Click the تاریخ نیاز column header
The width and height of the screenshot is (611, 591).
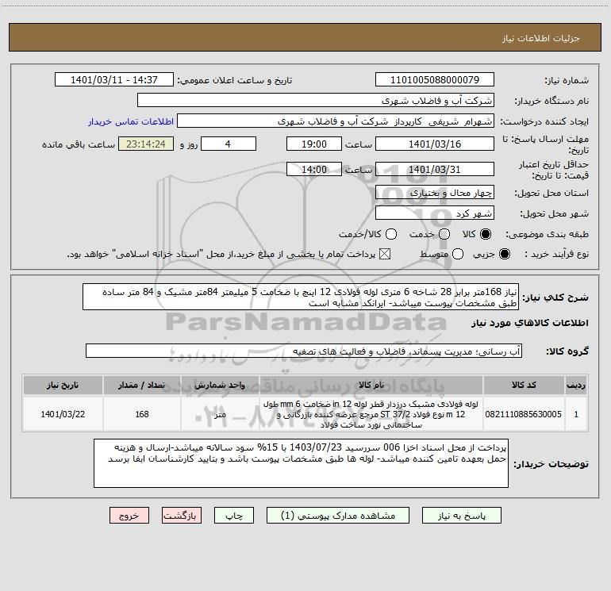(x=63, y=385)
